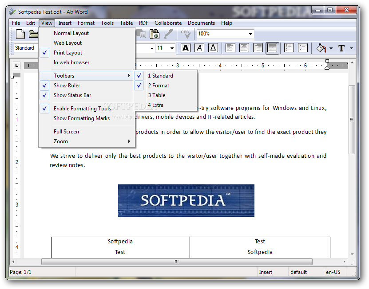Apply italic with the slanted A icon
The width and height of the screenshot is (369, 289).
199,48
